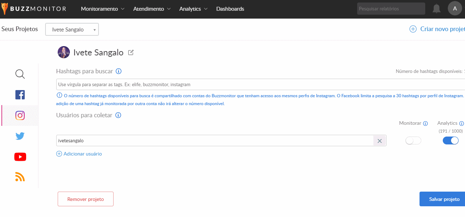Click the Remover projeto button
Viewport: 465px width, 217px height.
click(x=86, y=199)
